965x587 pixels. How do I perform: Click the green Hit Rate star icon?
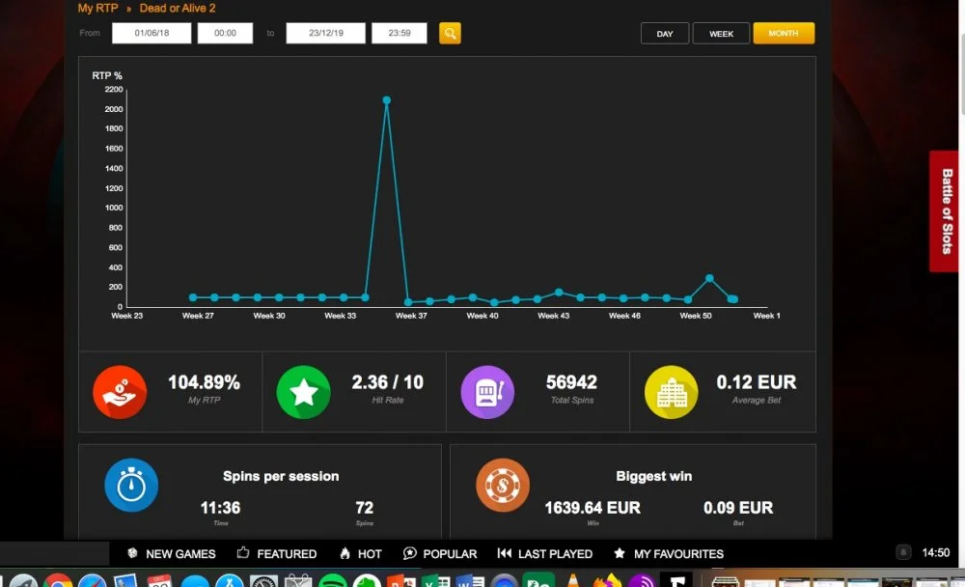pyautogui.click(x=303, y=392)
